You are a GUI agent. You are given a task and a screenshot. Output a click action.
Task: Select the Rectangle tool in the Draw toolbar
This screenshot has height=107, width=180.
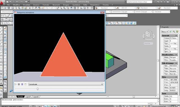(x=1, y=41)
